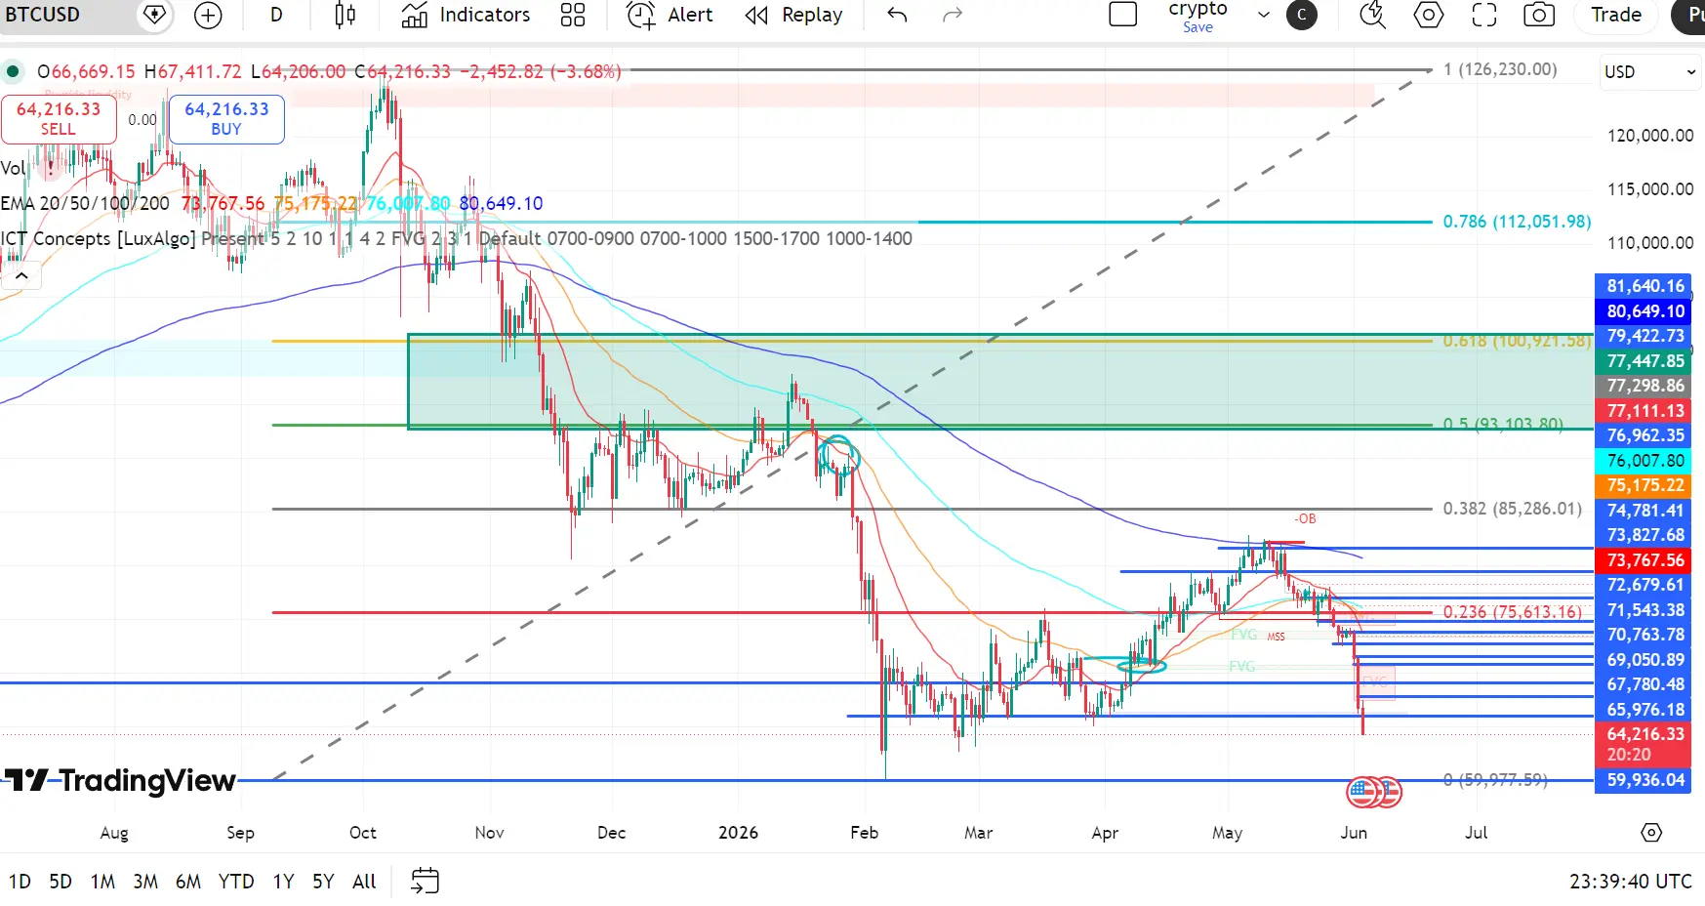Open the price scale settings gear icon
This screenshot has width=1705, height=906.
[1650, 833]
